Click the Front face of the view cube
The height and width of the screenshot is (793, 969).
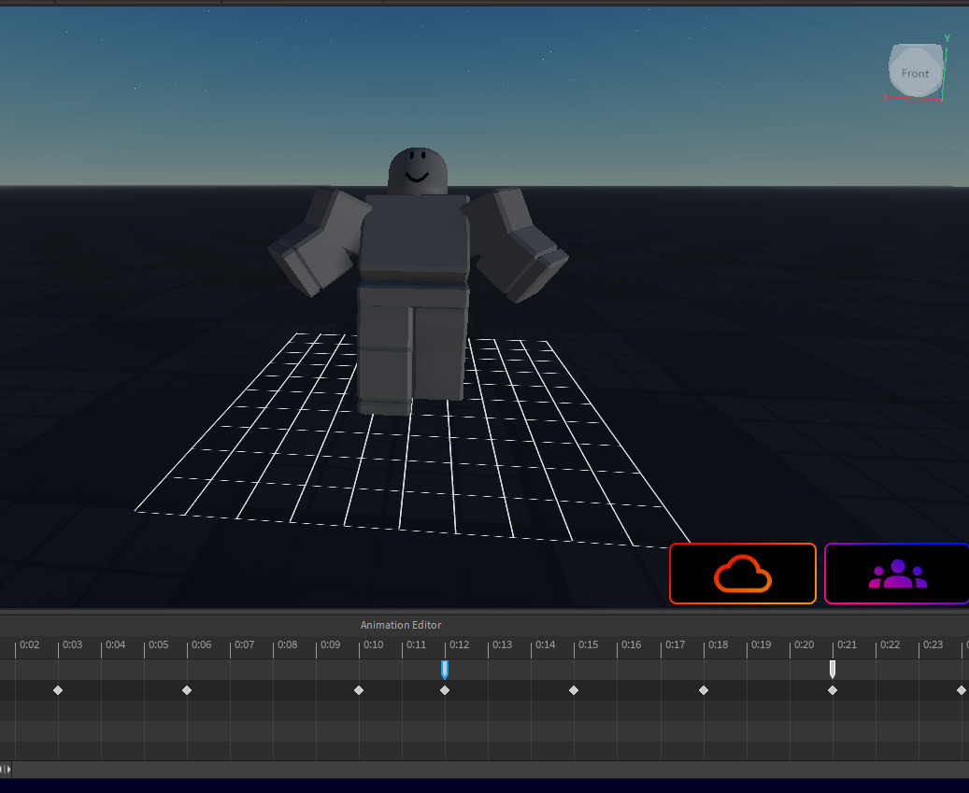[x=915, y=73]
